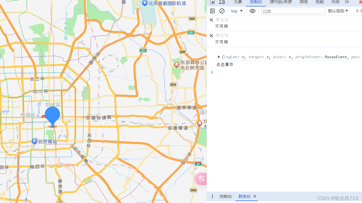Screen dimensions: 362x203
Task: Remove the first 表达式 live expression
Action: [211, 20]
